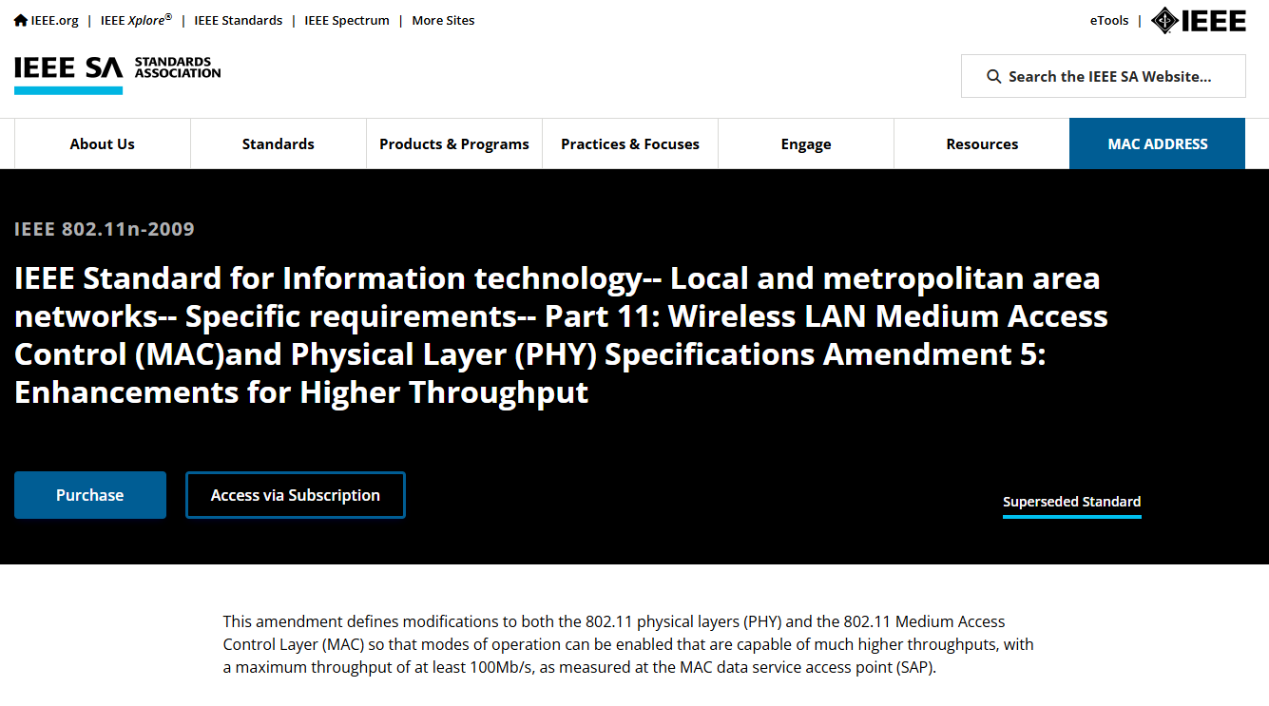Open the About Us menu
This screenshot has height=706, width=1269.
tap(103, 143)
